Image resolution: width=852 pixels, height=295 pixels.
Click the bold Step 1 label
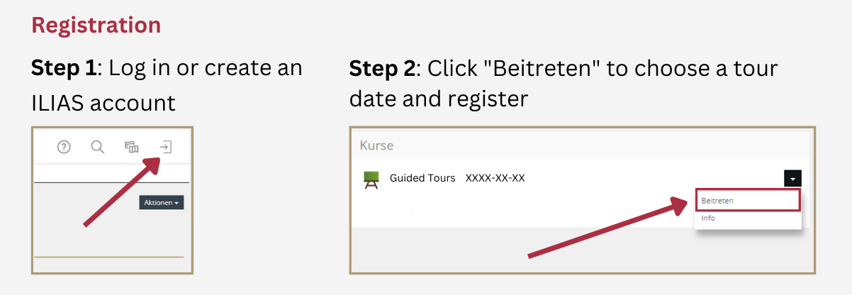pos(63,68)
